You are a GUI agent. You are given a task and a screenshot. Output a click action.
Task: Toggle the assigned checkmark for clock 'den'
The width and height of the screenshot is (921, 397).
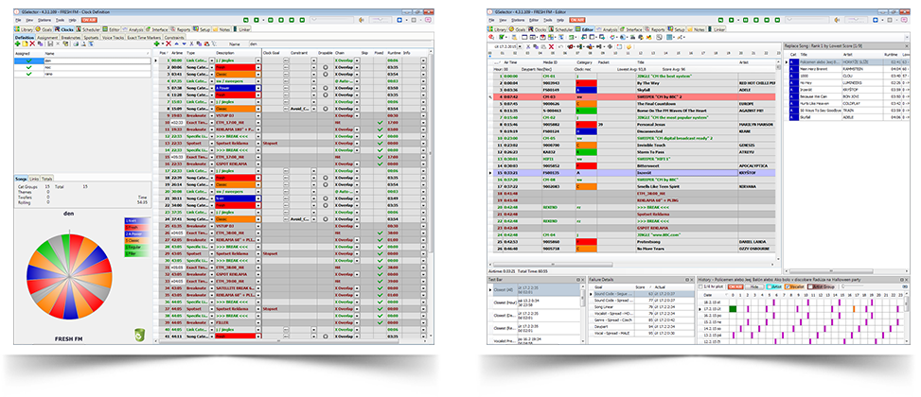(28, 60)
